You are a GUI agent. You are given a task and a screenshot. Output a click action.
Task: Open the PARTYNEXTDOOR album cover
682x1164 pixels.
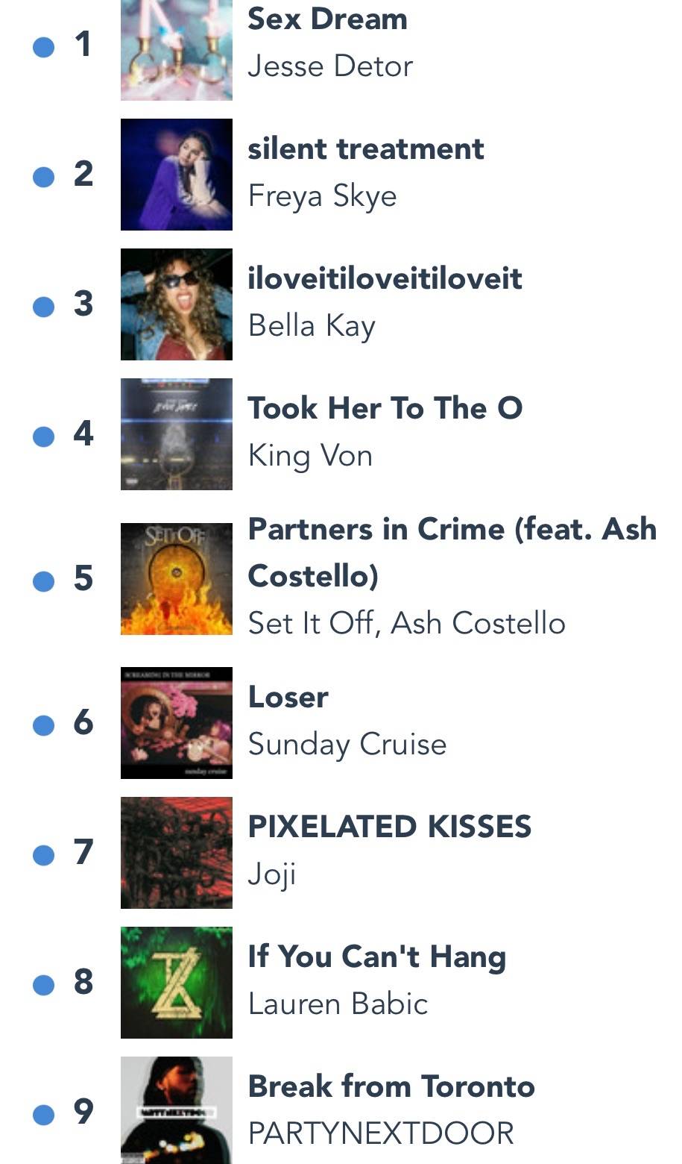pyautogui.click(x=177, y=1110)
